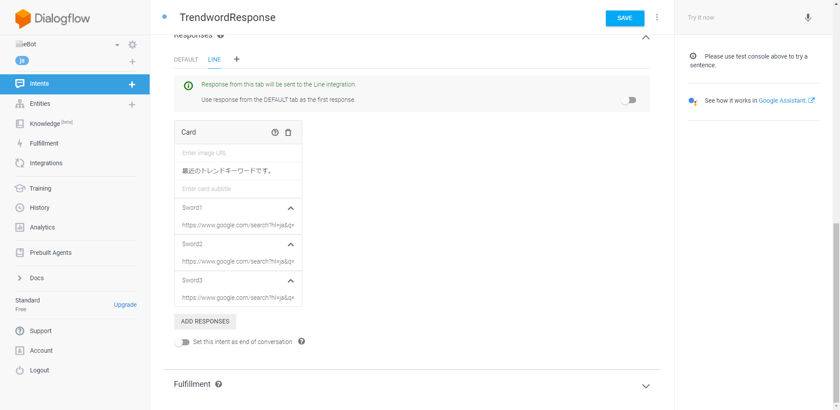Click the plus to add new intent
The height and width of the screenshot is (410, 840).
pos(132,84)
